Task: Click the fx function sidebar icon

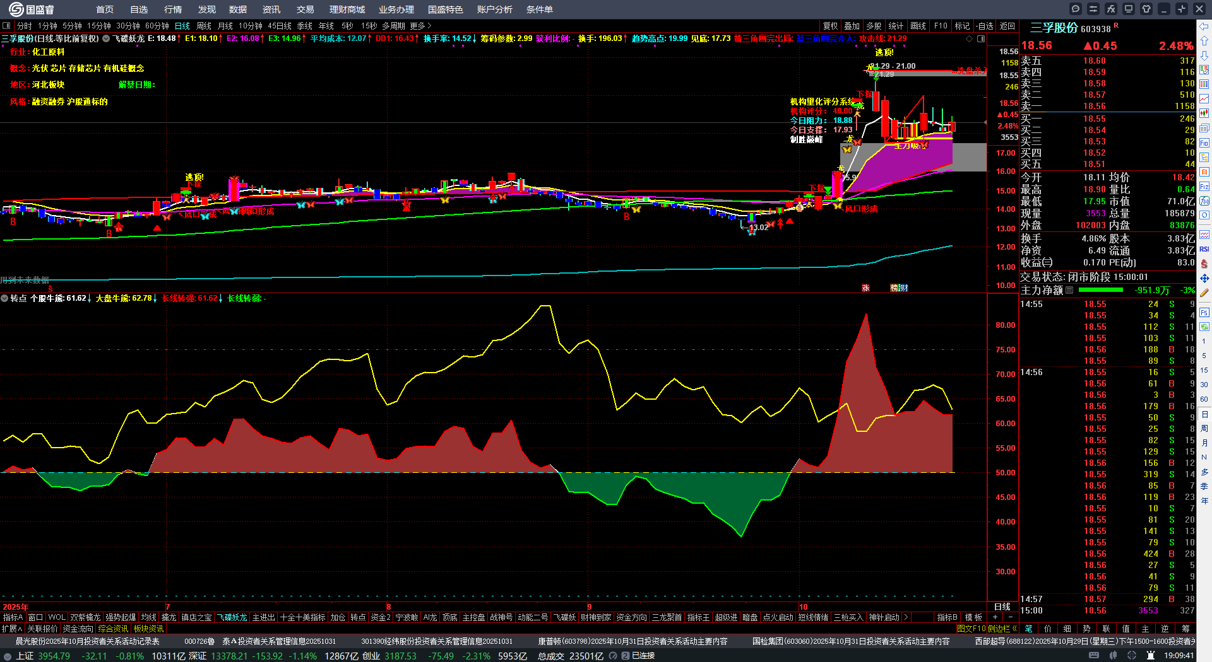Action: (1204, 201)
